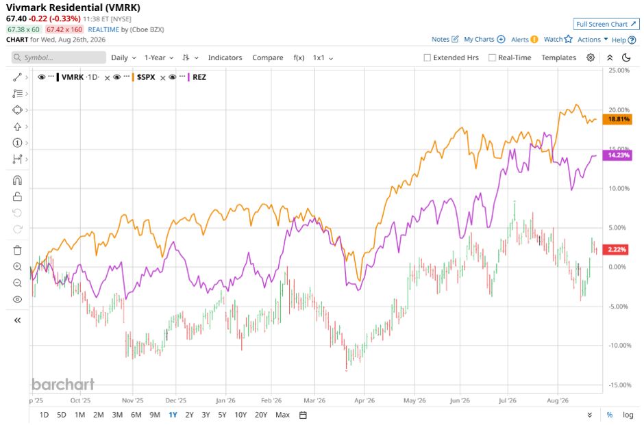Screen dimensions: 644x425
Task: Open $SPX series options ellipsis
Action: (127, 77)
